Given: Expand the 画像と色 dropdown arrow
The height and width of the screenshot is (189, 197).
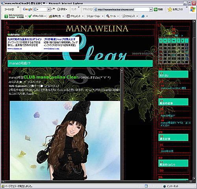Looking at the screenshot, I should coord(63,16).
